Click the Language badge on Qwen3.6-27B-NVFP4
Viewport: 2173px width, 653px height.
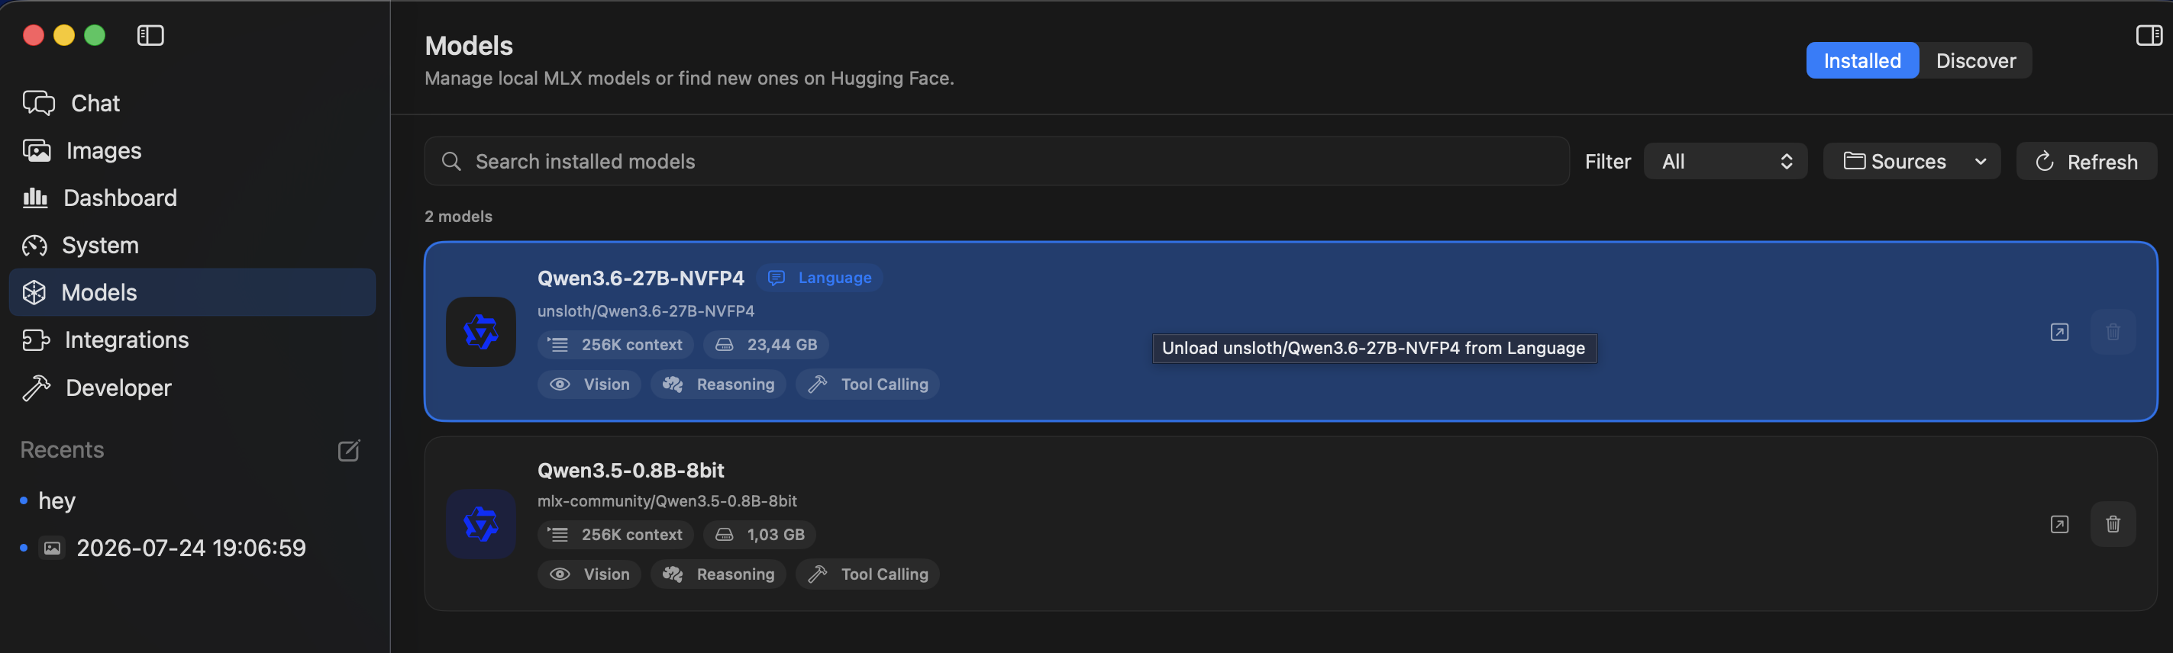pos(820,278)
